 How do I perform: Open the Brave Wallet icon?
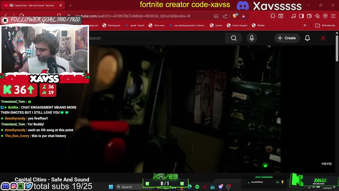point(309,16)
